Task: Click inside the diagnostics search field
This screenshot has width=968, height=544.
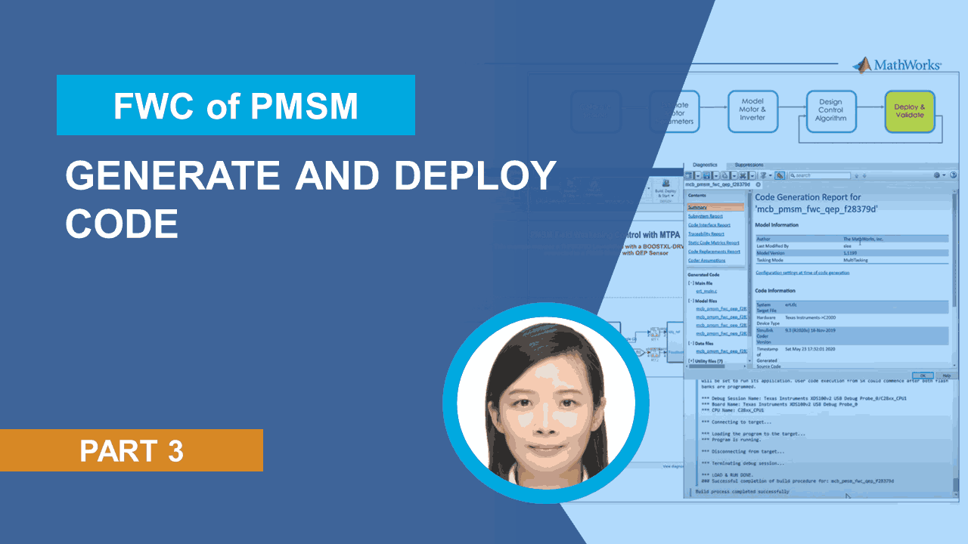Action: [x=821, y=175]
